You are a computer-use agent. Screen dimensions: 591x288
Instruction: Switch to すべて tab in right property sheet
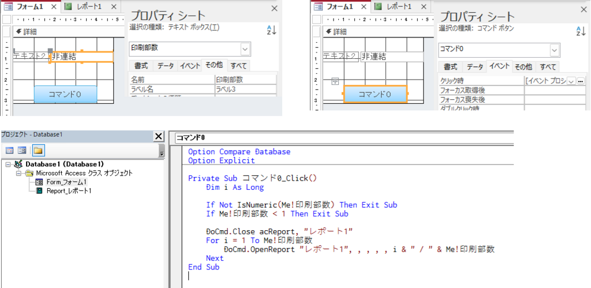[548, 67]
